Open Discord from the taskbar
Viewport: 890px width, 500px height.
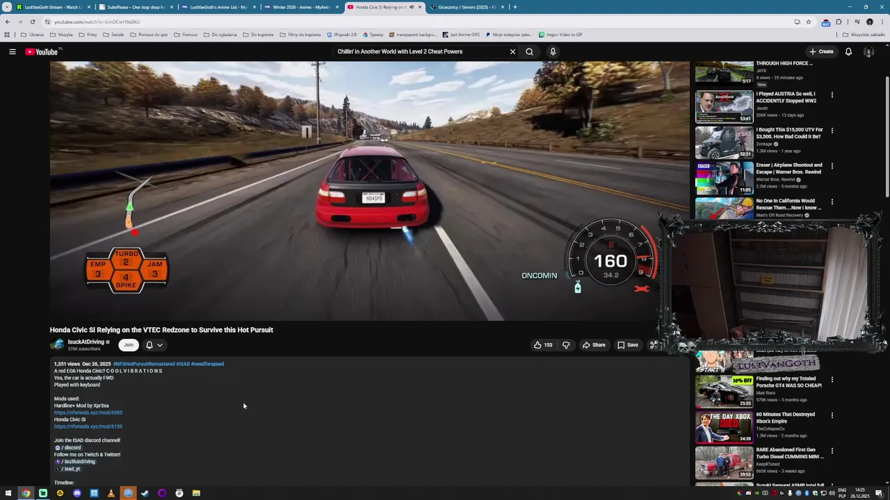[x=77, y=493]
